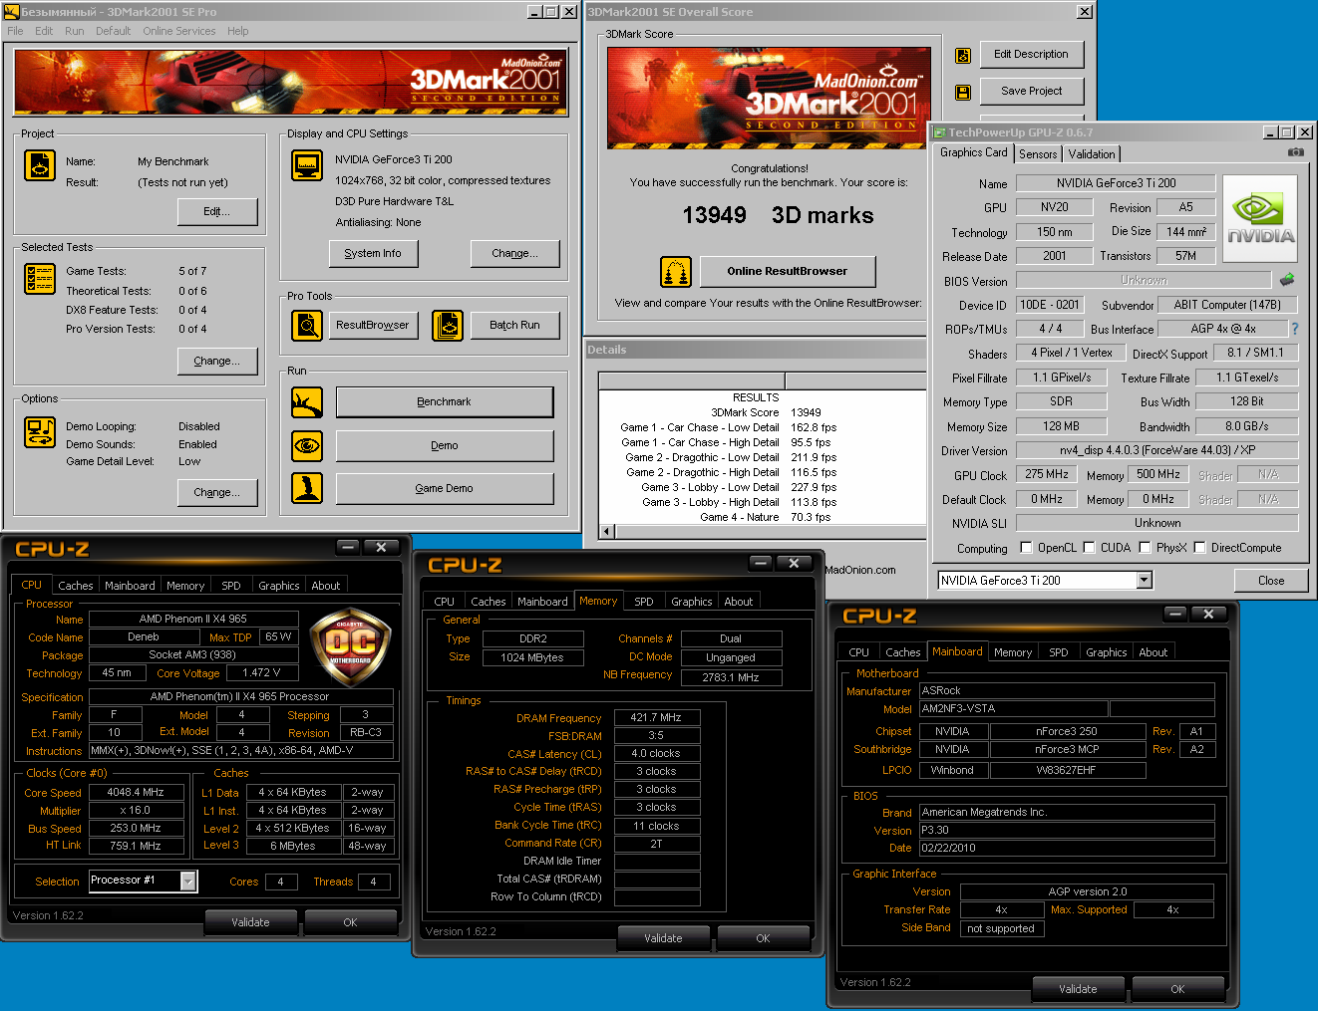Screen dimensions: 1318x1011
Task: Click the Batch Run button
Action: point(514,326)
